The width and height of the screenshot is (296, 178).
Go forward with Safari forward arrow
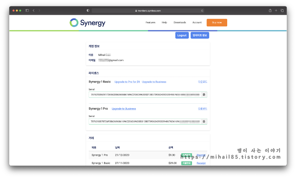click(x=39, y=10)
